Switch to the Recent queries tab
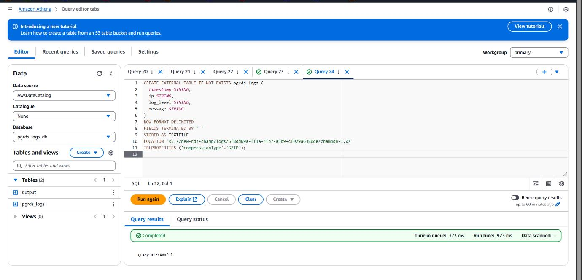582x280 pixels. click(60, 52)
